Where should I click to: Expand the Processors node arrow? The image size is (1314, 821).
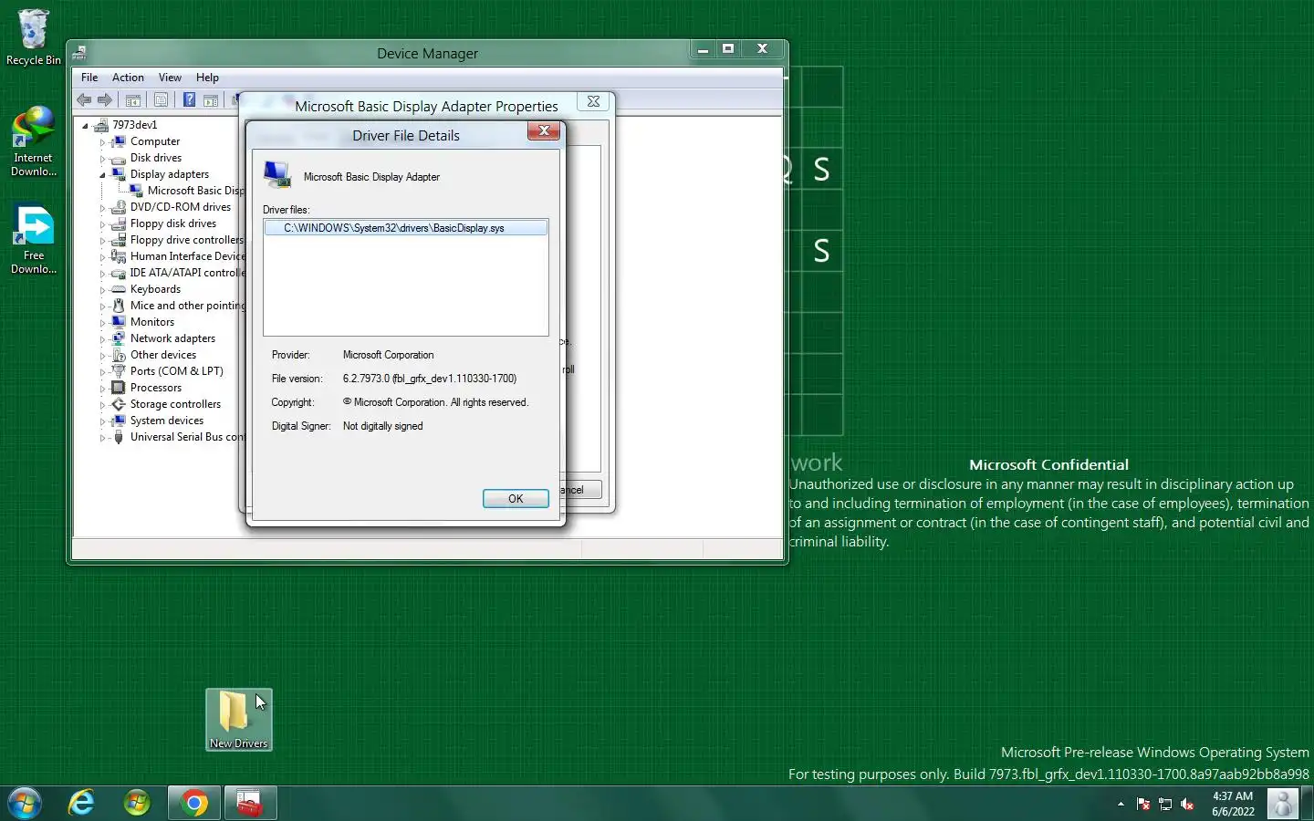click(102, 389)
